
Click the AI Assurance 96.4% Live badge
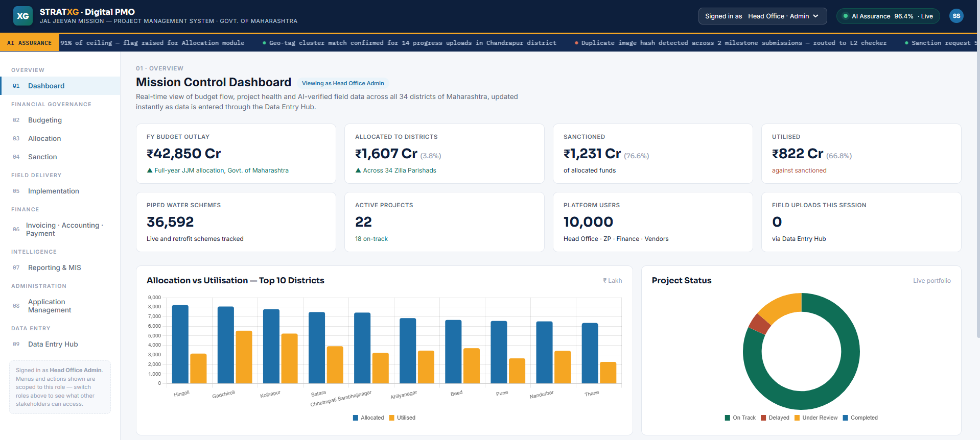click(x=888, y=16)
